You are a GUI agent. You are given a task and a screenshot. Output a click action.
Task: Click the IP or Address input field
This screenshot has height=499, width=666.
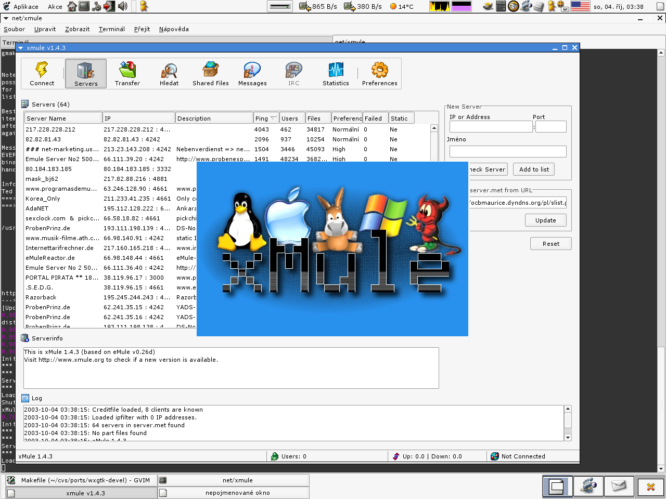click(491, 126)
